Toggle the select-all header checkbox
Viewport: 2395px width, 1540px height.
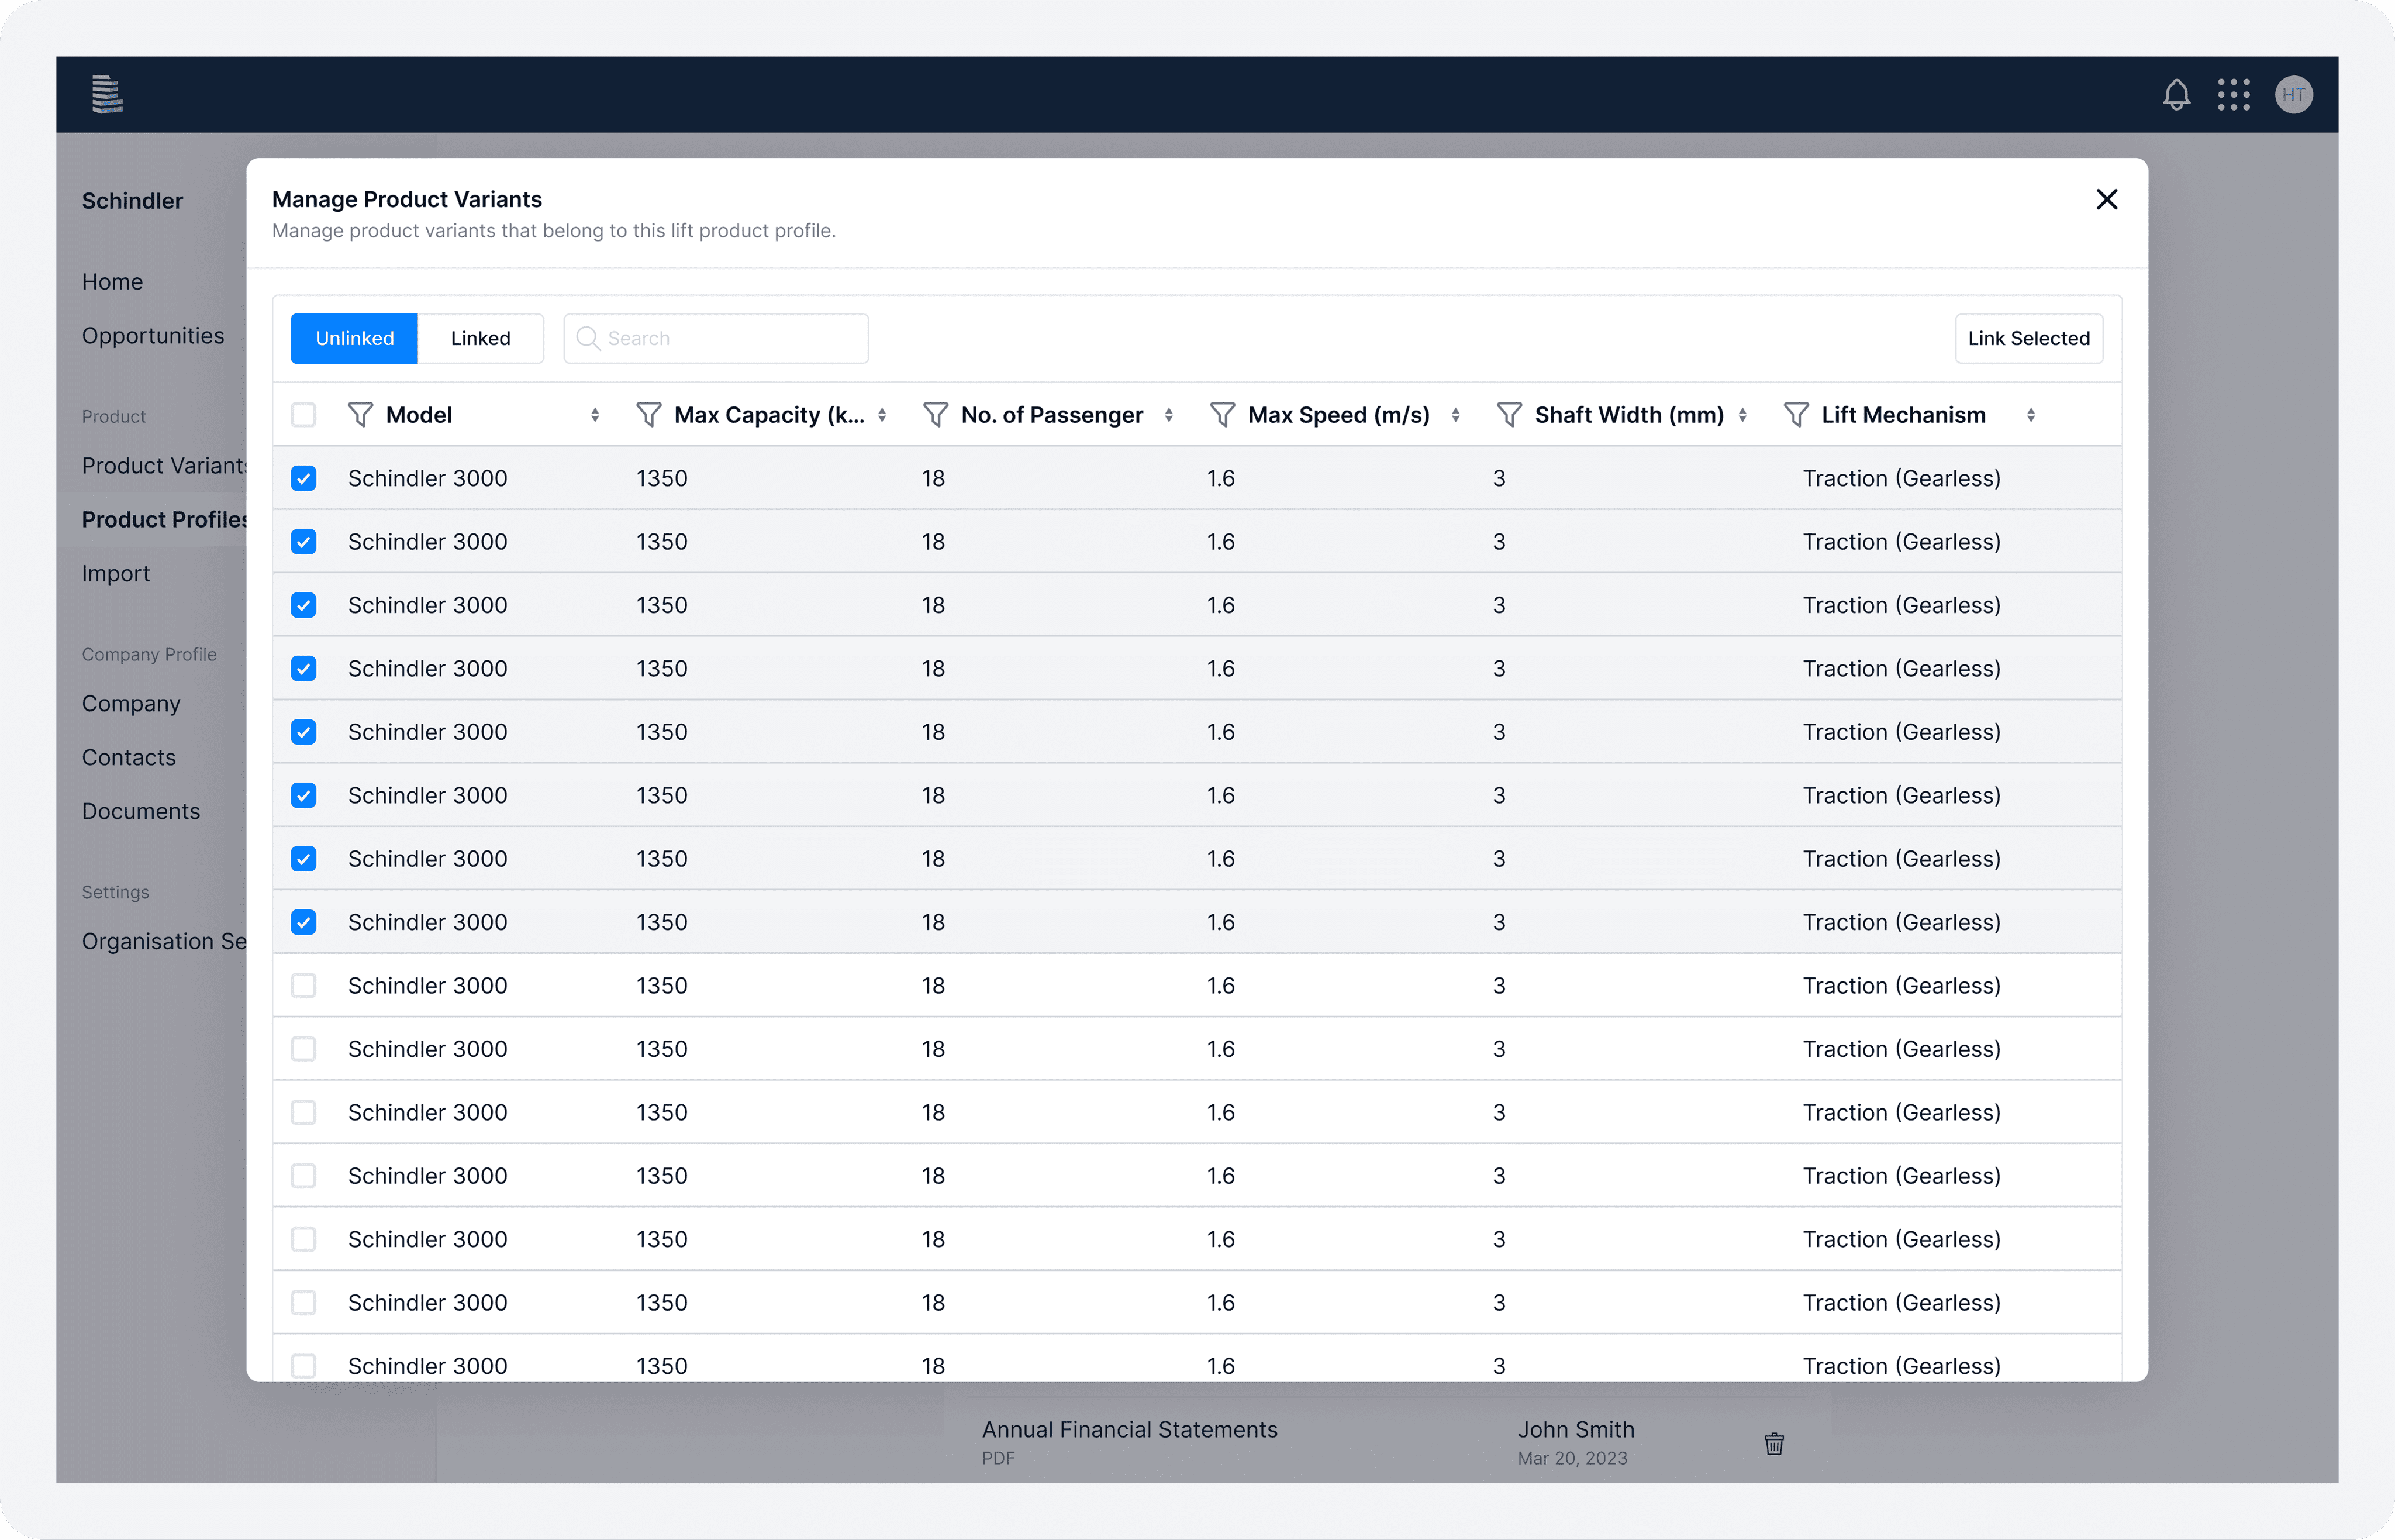pyautogui.click(x=304, y=415)
